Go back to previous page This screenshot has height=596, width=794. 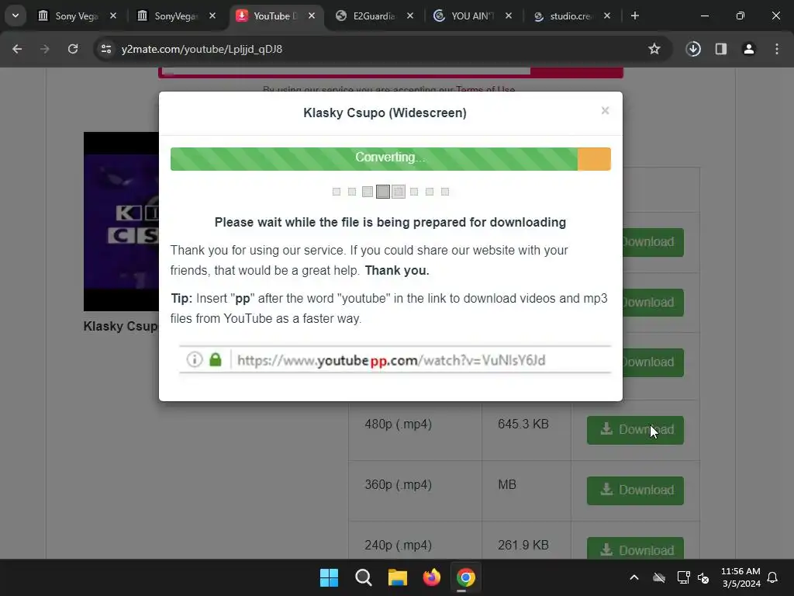point(17,49)
